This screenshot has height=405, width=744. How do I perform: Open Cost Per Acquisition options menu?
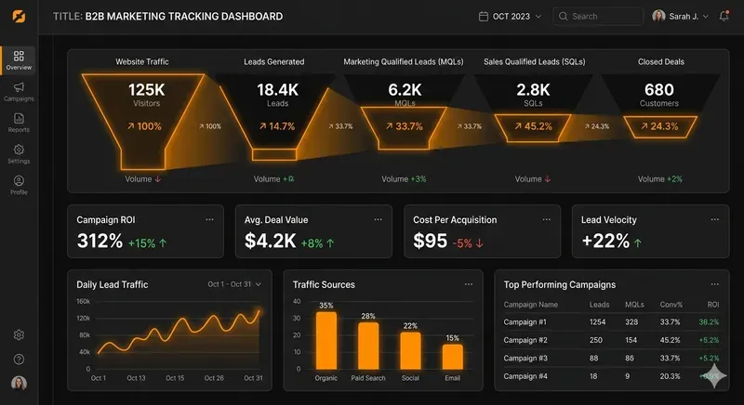click(546, 219)
